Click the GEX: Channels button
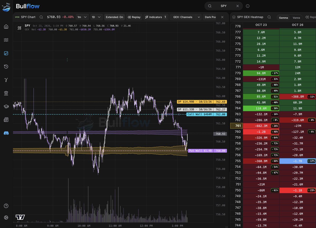 coord(183,17)
